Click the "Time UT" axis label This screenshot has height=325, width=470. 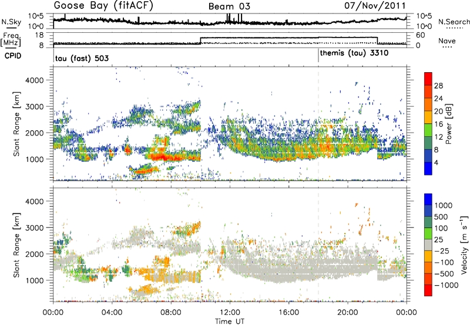click(230, 321)
